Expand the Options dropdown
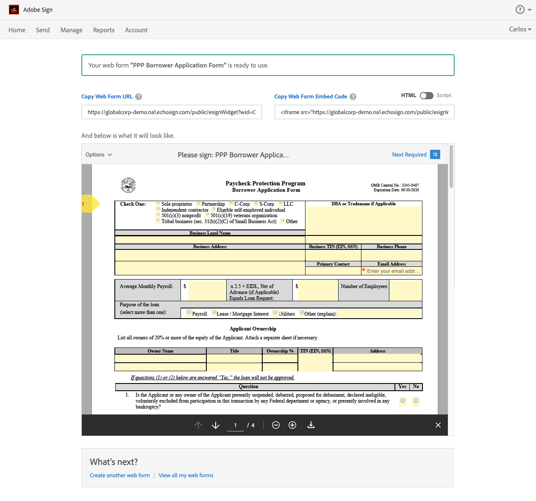 [x=99, y=155]
